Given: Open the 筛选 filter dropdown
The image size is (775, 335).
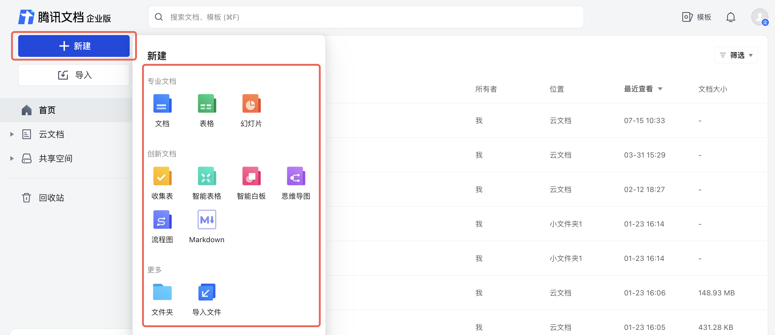Looking at the screenshot, I should 737,55.
